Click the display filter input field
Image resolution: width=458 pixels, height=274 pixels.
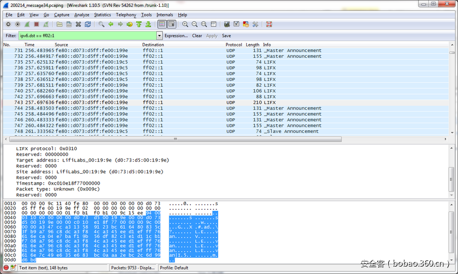tap(86, 36)
